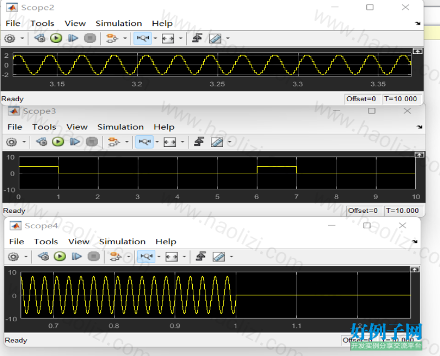
Task: Open Triggers icon in Scope3 toolbar
Action: pyautogui.click(x=199, y=141)
